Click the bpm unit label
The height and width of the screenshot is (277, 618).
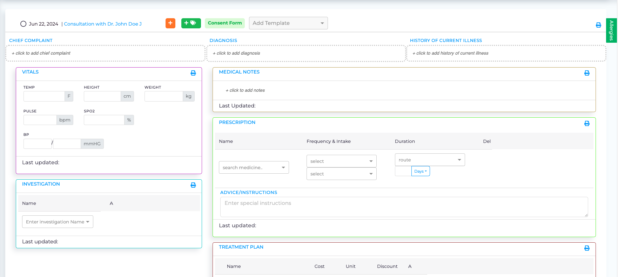click(65, 120)
